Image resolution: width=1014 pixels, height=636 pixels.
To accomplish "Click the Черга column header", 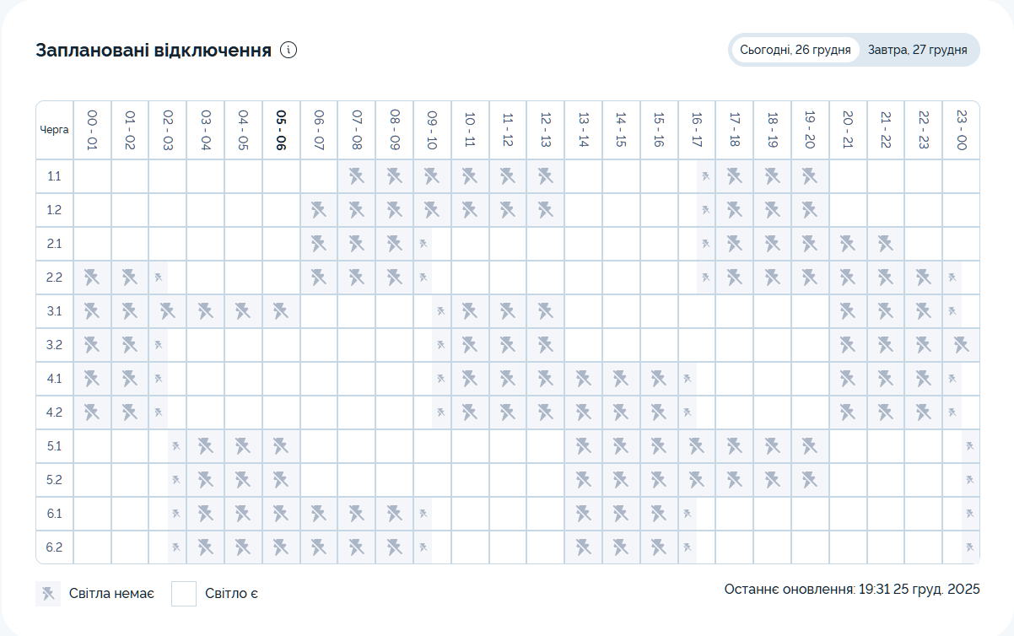I will tap(55, 130).
